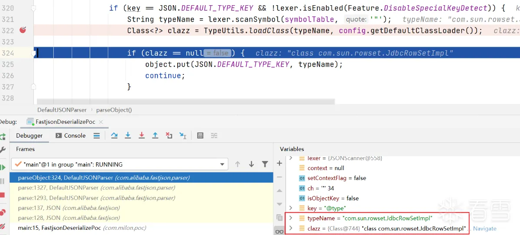This screenshot has height=235, width=520.
Task: Close the FastjsonDeserializePoc debug session tab
Action: point(101,122)
